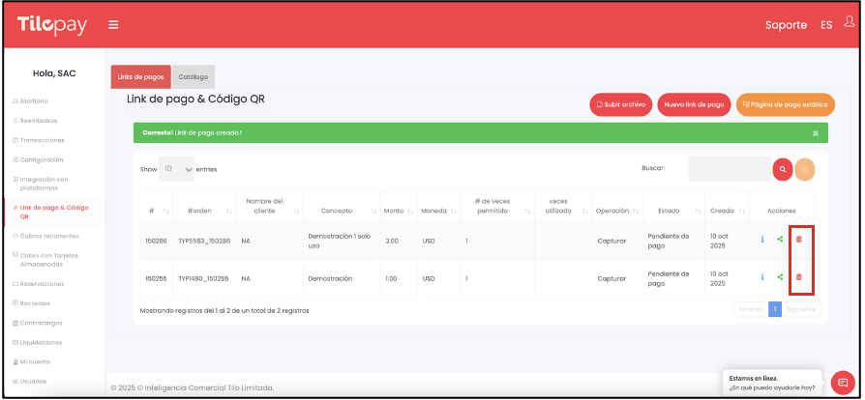Click the Nuevo link de pago button
This screenshot has height=400, width=865.
[694, 104]
